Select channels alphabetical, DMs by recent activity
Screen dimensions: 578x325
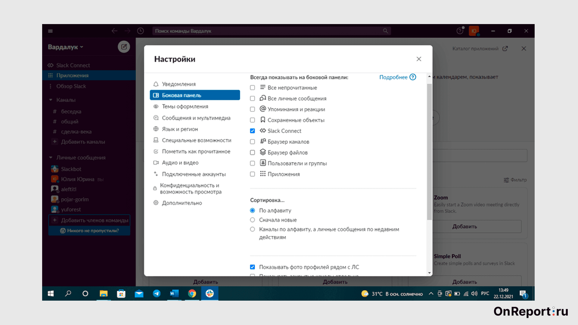pos(252,229)
